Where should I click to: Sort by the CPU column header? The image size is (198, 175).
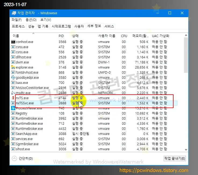(124, 36)
